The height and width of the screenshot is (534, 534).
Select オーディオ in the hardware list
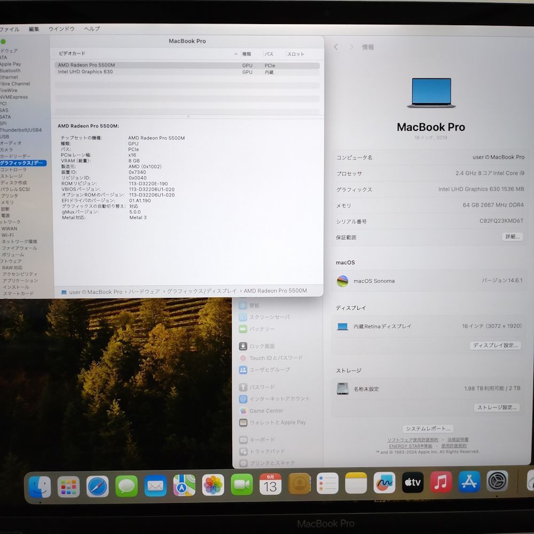[10, 143]
